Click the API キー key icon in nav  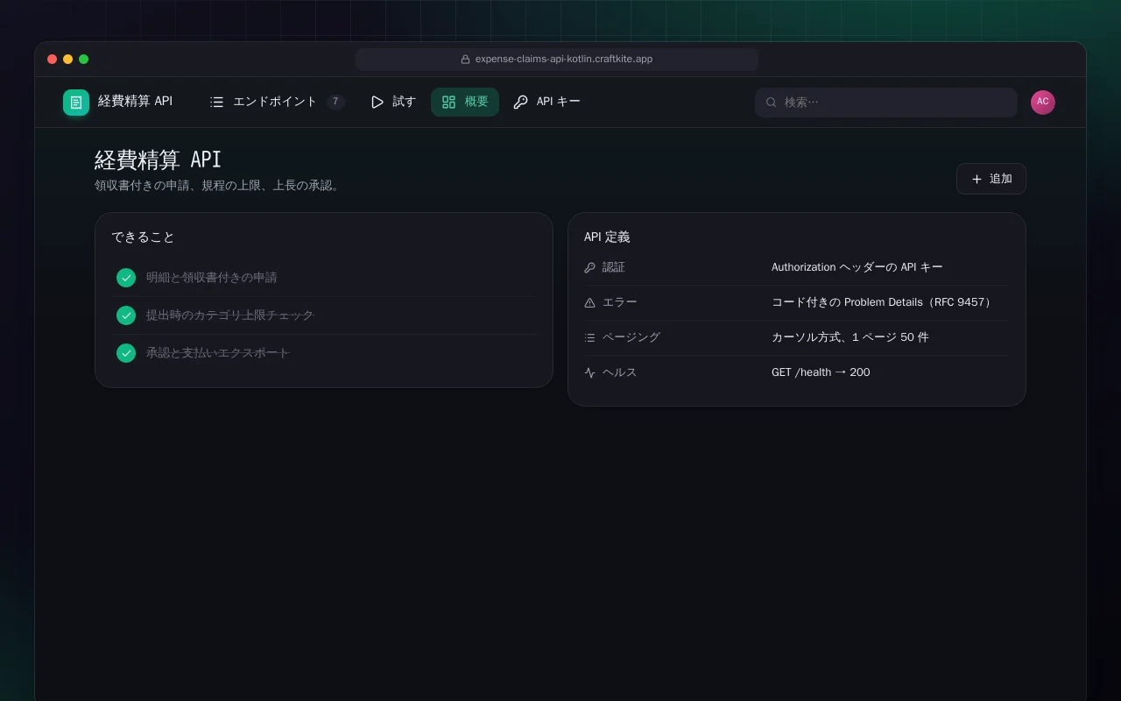tap(520, 103)
